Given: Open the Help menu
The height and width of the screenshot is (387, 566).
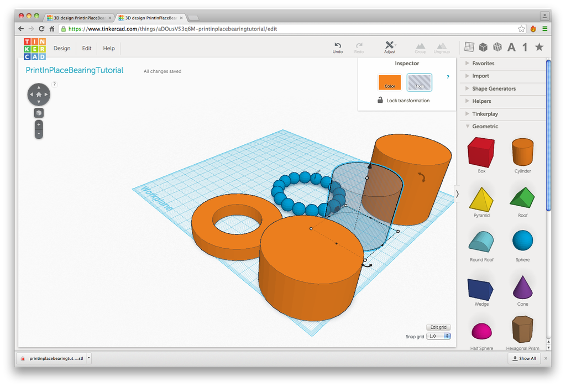Looking at the screenshot, I should click(109, 49).
